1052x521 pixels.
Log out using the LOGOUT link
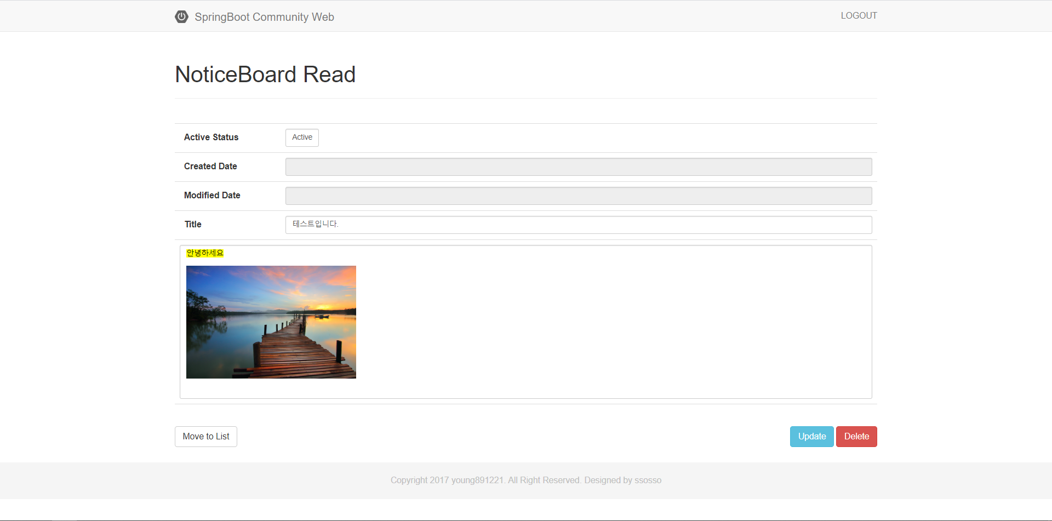(x=859, y=16)
